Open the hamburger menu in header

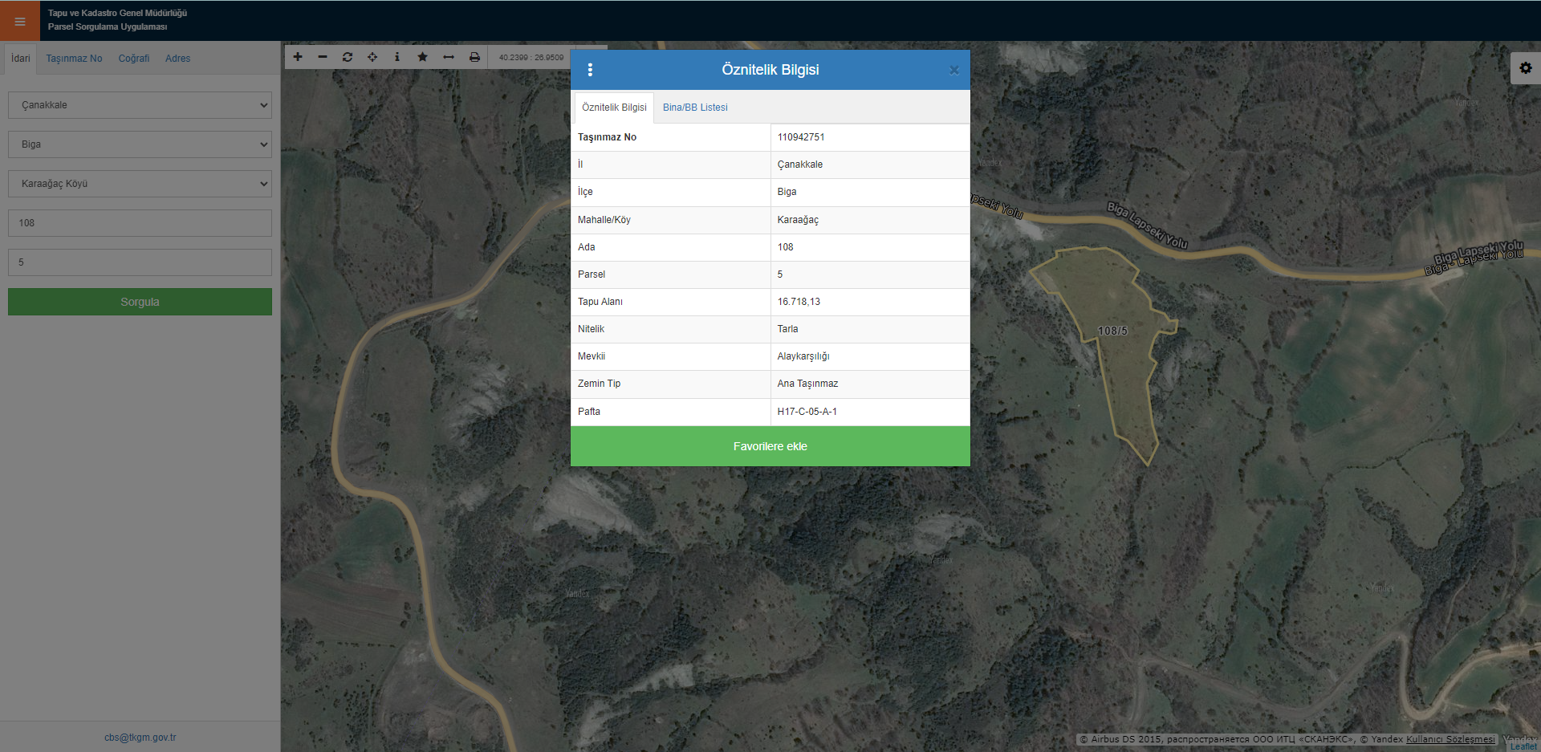[20, 21]
